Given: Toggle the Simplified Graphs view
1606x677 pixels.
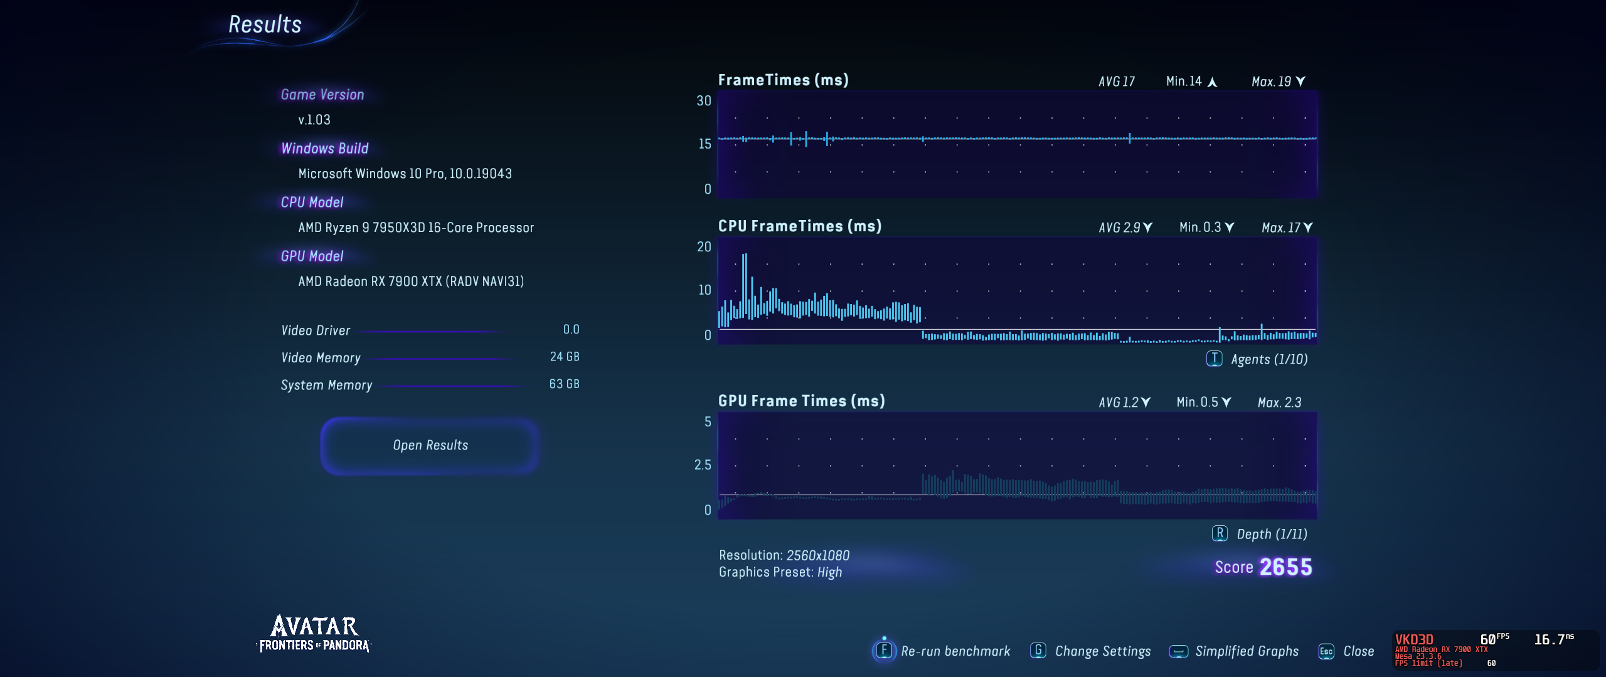Looking at the screenshot, I should click(1247, 651).
